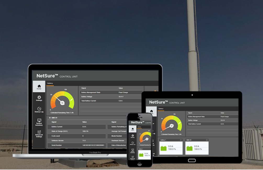263x170 pixels.
Task: Click the remaining-time gauge on the phone
Action: (x=145, y=137)
